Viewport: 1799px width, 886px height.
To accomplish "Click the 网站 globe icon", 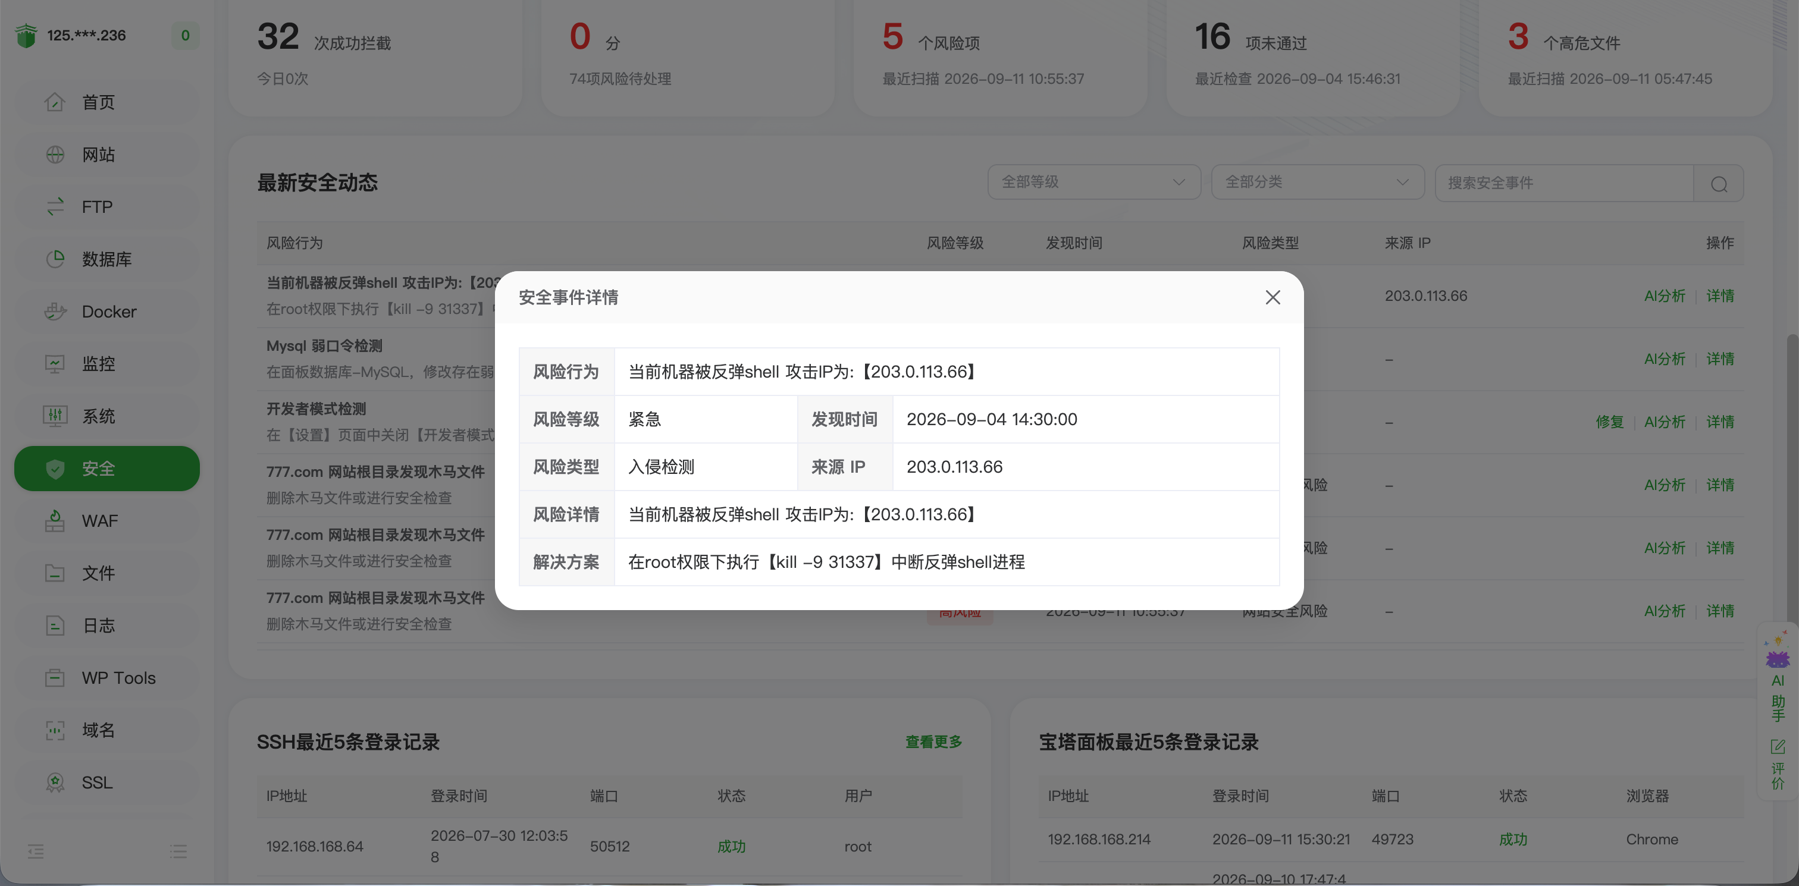I will (x=55, y=154).
